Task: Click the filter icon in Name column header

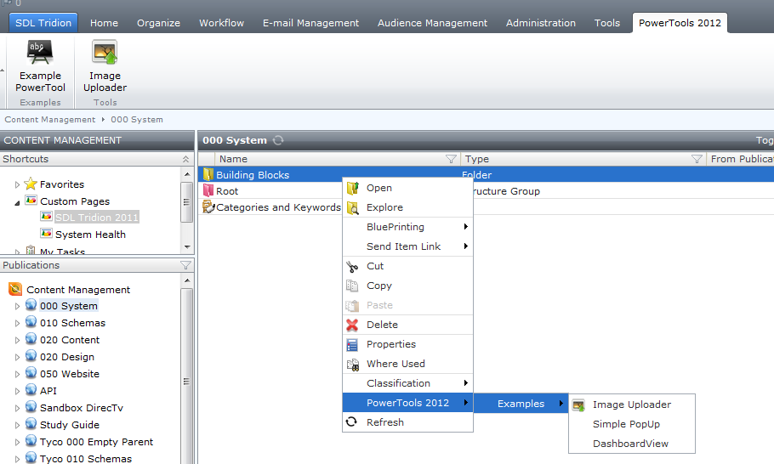Action: click(451, 159)
